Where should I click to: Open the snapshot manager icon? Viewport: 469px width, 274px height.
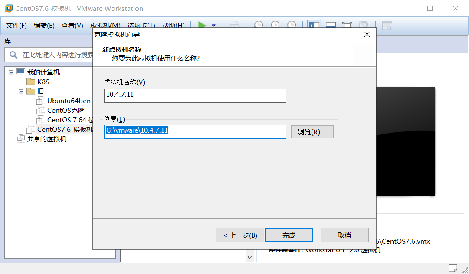[x=292, y=25]
